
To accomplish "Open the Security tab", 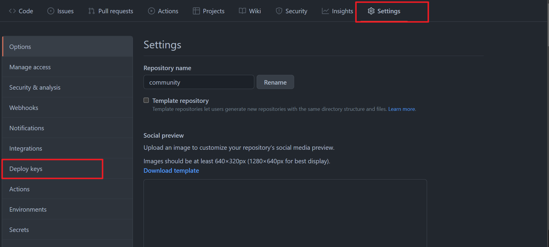I will click(x=291, y=11).
